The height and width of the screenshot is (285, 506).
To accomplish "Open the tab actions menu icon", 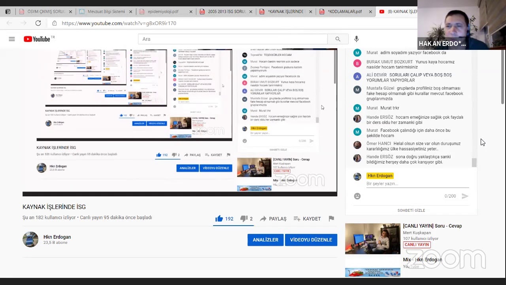I will 8,11.
